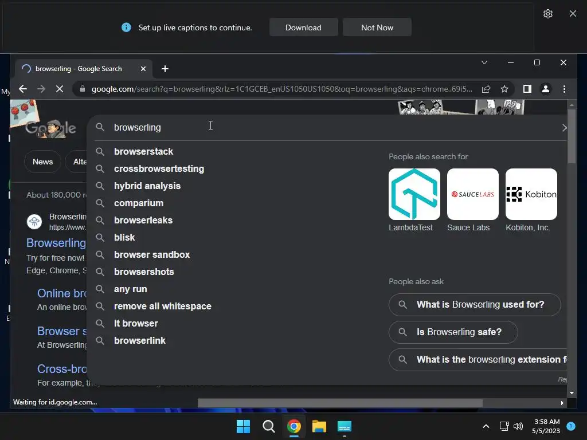
Task: Open the network status tray icon
Action: coord(504,426)
